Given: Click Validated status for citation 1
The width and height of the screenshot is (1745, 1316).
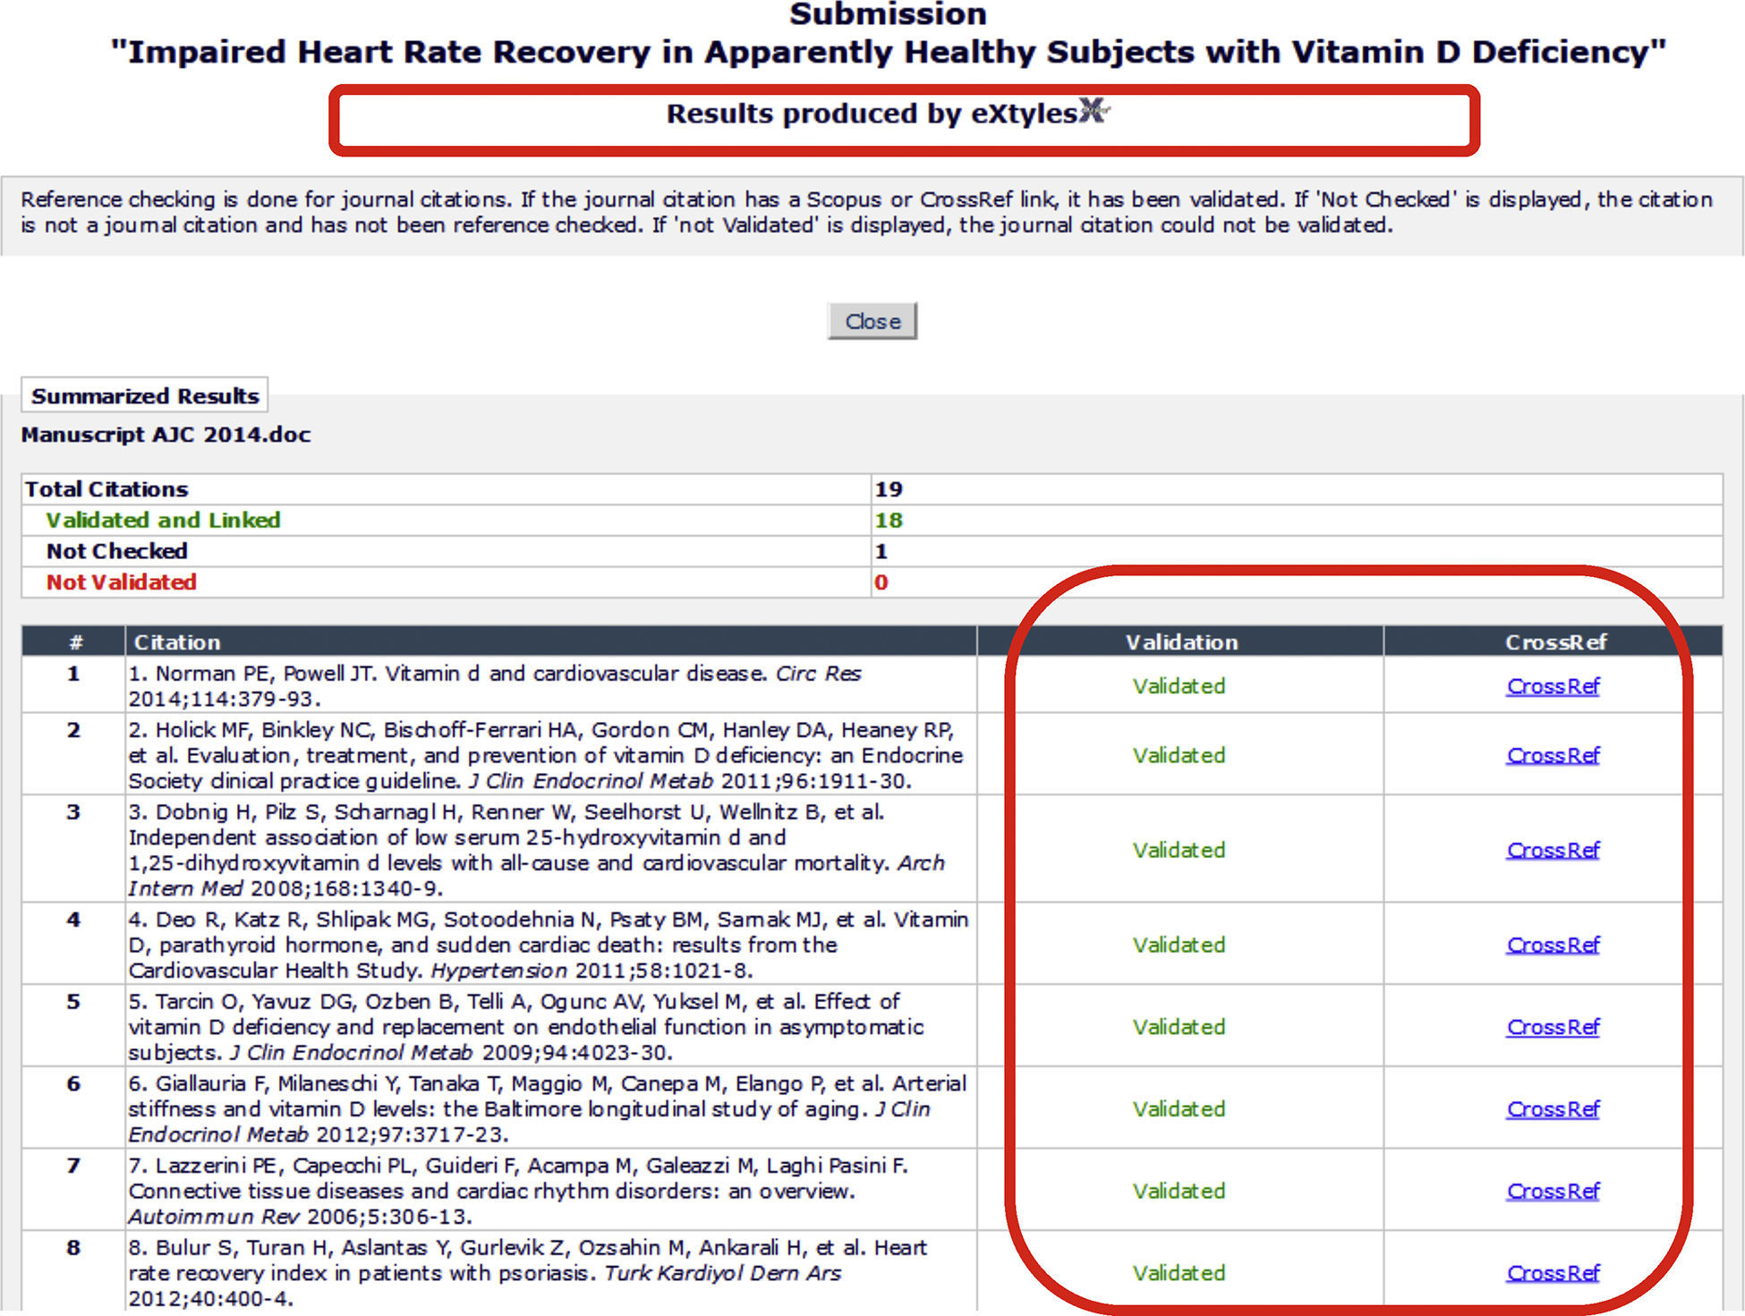Looking at the screenshot, I should 1179,686.
